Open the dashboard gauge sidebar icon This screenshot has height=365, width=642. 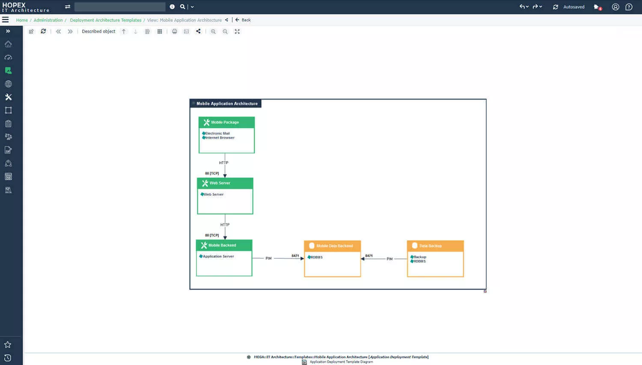click(x=8, y=57)
